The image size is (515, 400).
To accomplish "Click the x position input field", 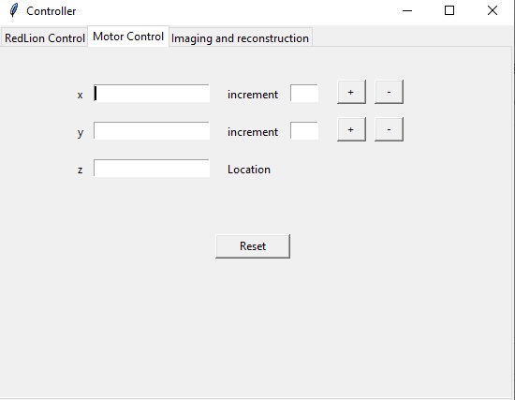I will tap(152, 94).
